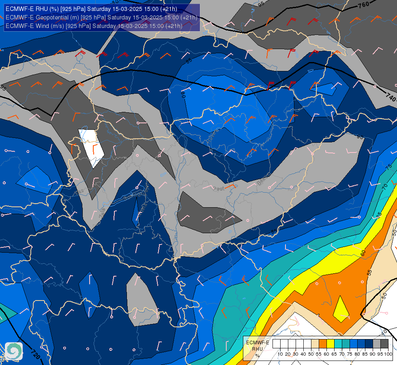Click the small yellow triangle inside the orange area
Screen dimensions: 397x365
(341, 309)
